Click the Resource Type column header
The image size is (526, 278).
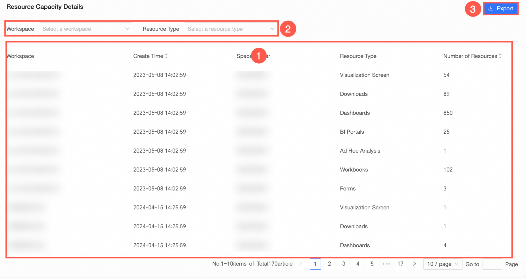pos(358,56)
